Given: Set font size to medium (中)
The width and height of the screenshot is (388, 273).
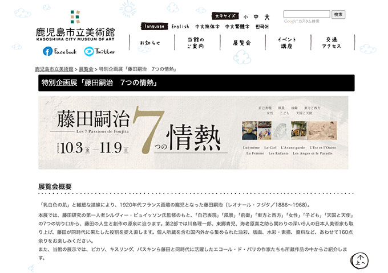Looking at the screenshot, I should pyautogui.click(x=256, y=17).
